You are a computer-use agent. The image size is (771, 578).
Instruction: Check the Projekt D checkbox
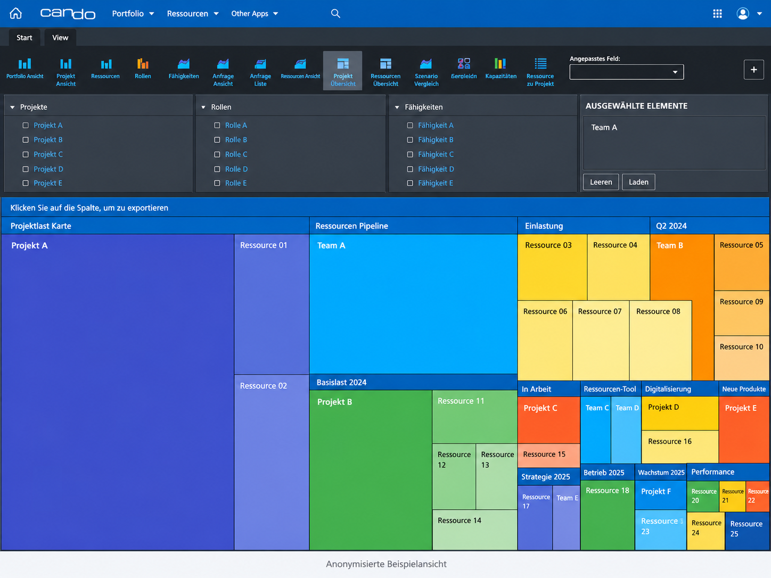coord(26,169)
